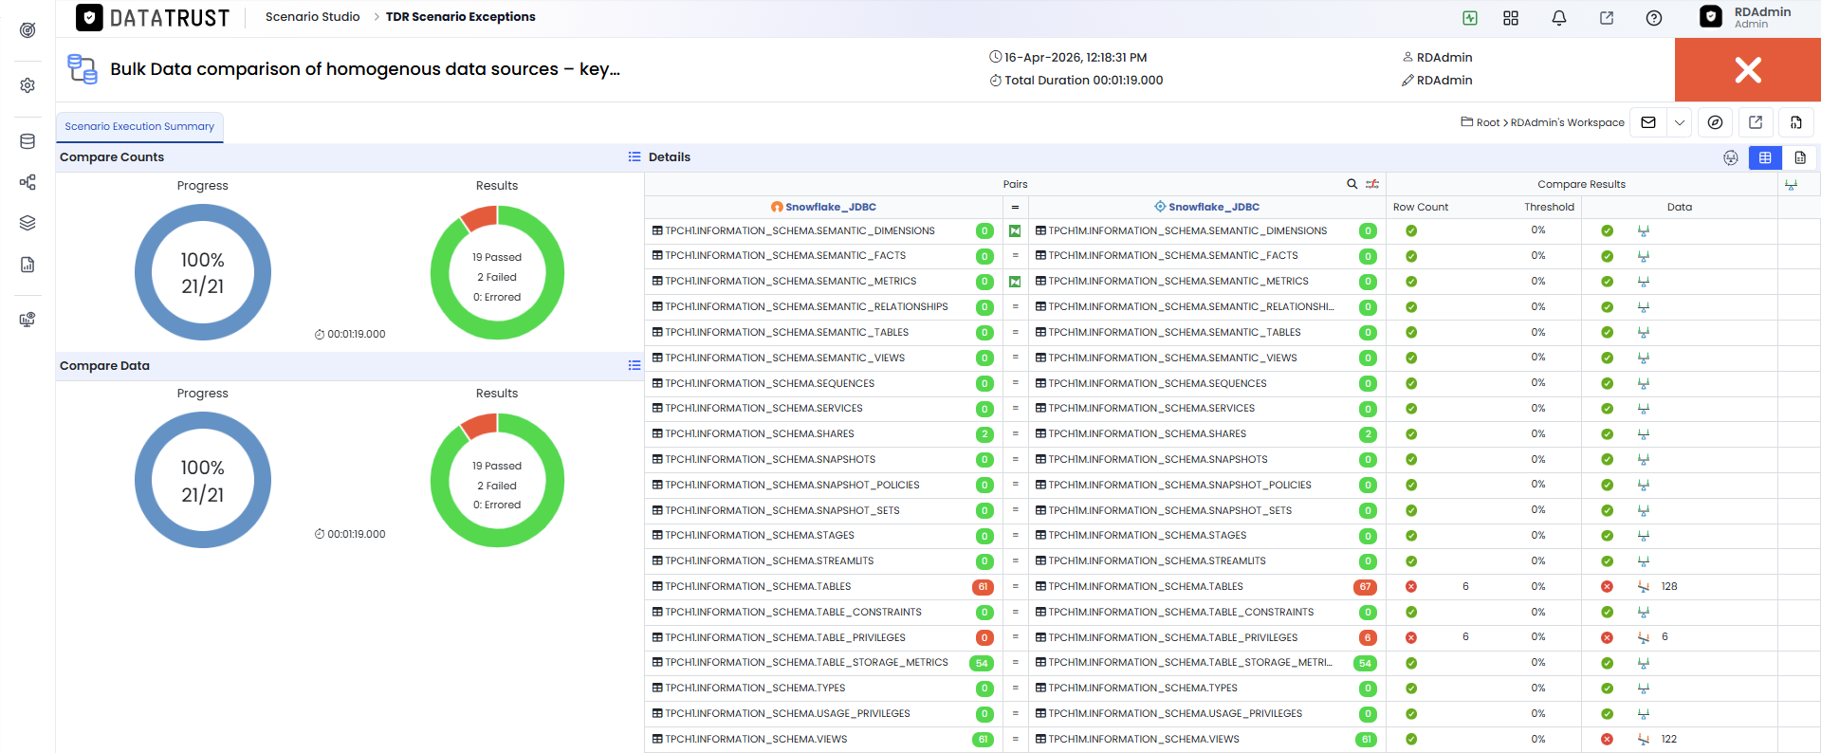
Task: Expand Compare Data details list icon
Action: tap(635, 365)
